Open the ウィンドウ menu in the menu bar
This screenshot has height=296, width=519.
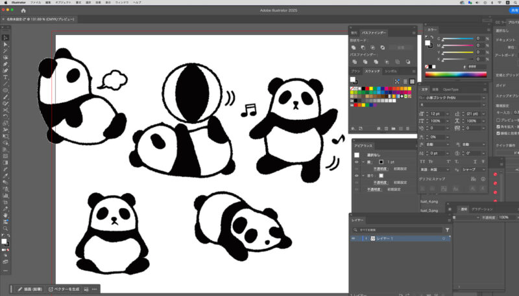pos(122,3)
